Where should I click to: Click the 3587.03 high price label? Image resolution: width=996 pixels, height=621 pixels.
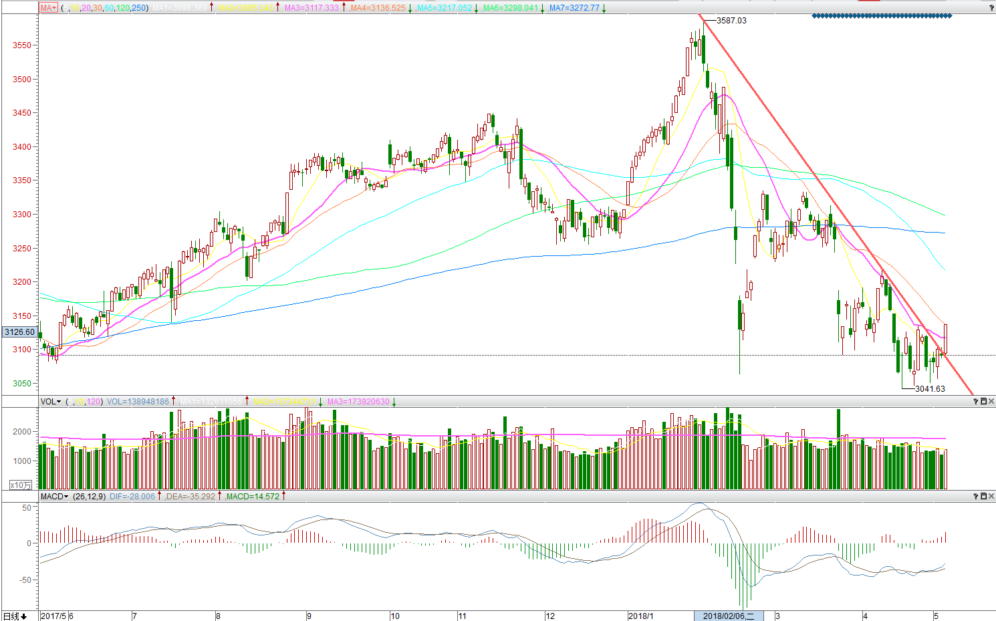point(731,21)
